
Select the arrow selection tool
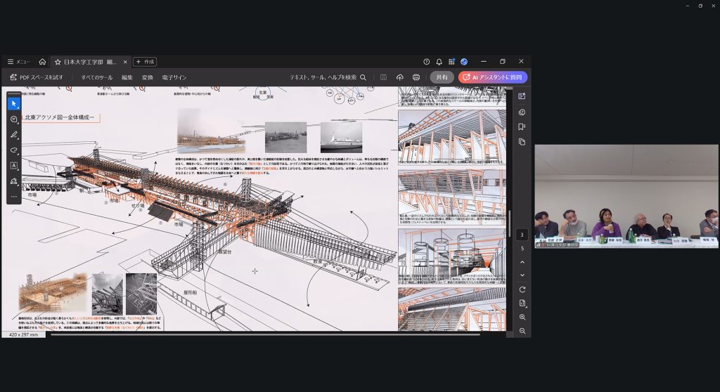click(13, 103)
